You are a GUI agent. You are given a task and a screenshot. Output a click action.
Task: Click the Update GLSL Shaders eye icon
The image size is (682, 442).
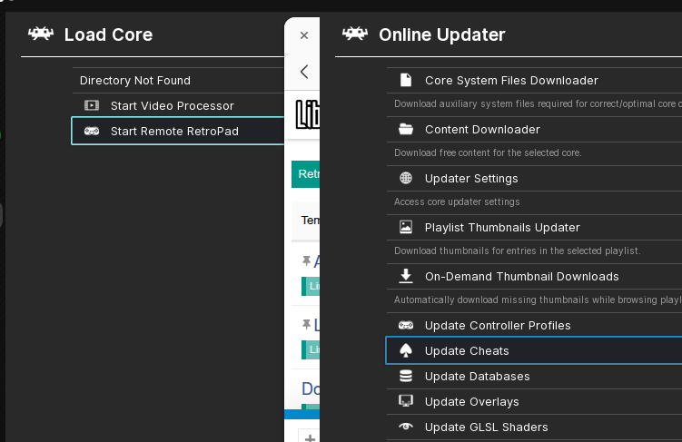tap(406, 427)
